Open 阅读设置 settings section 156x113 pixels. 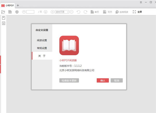click(x=42, y=40)
